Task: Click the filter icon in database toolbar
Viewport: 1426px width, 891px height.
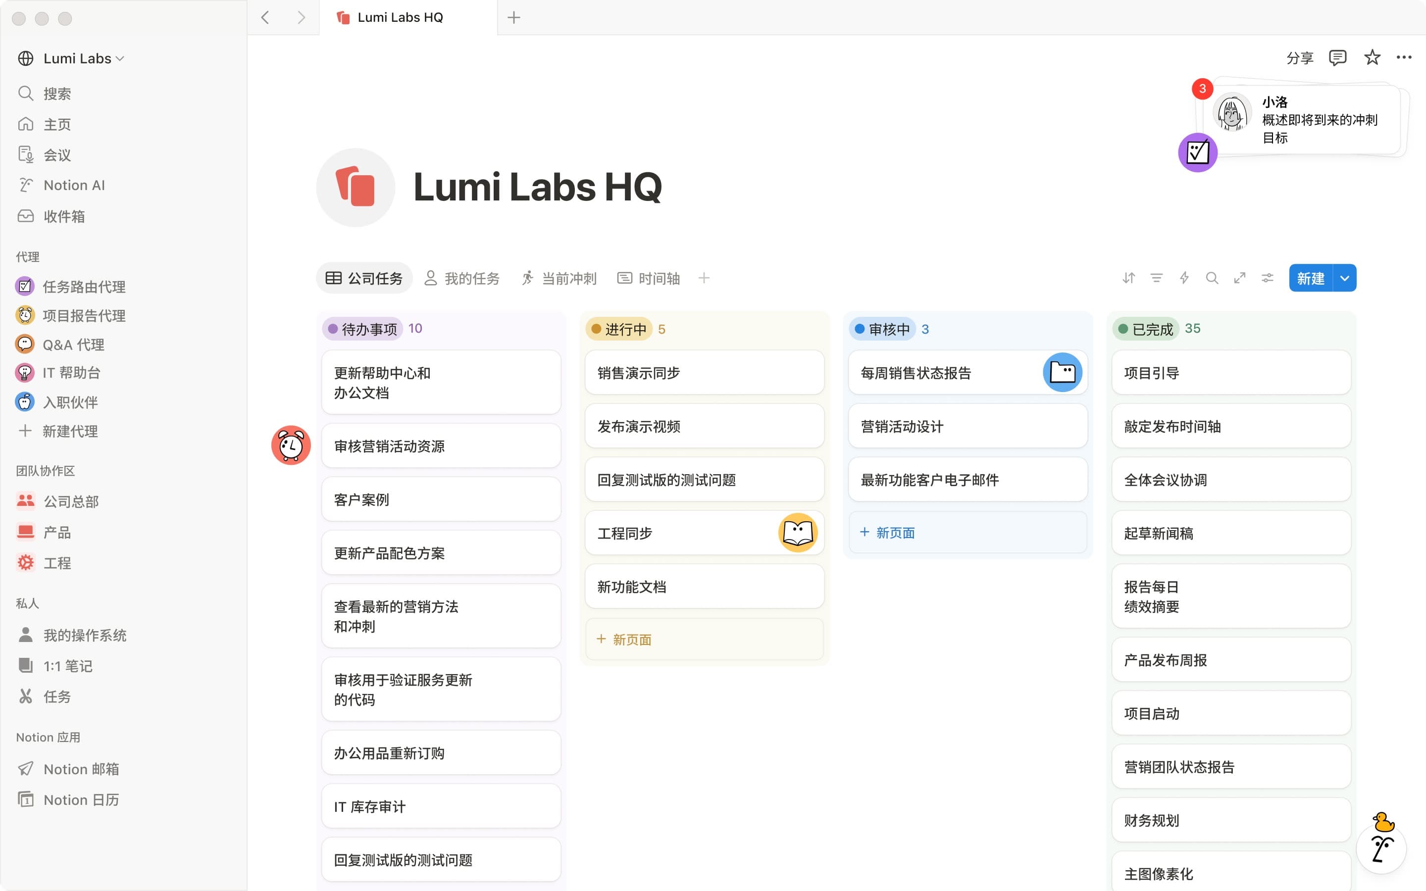Action: (1157, 278)
